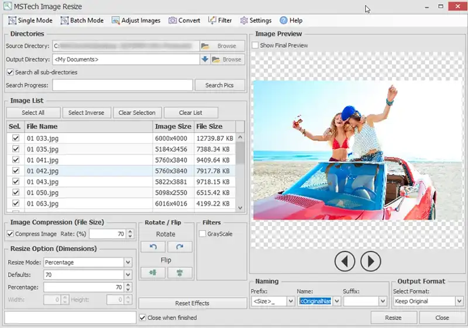The width and height of the screenshot is (468, 328).
Task: Open Help from the toolbar
Action: 291,20
